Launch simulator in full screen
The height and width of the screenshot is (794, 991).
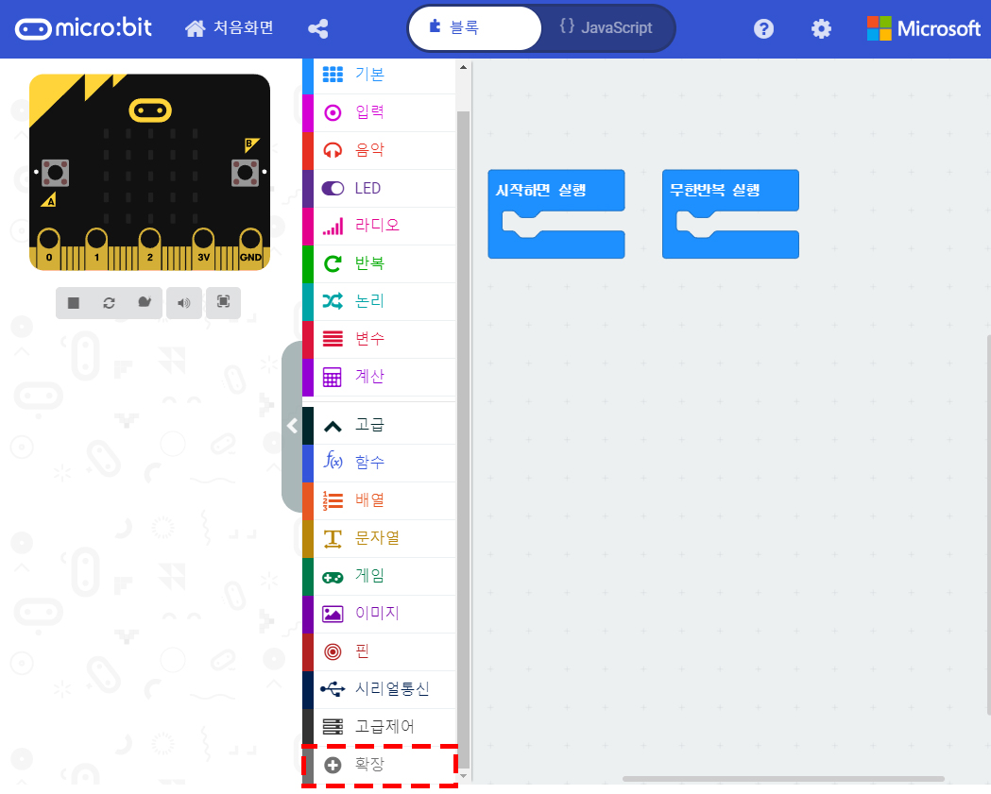click(x=223, y=303)
